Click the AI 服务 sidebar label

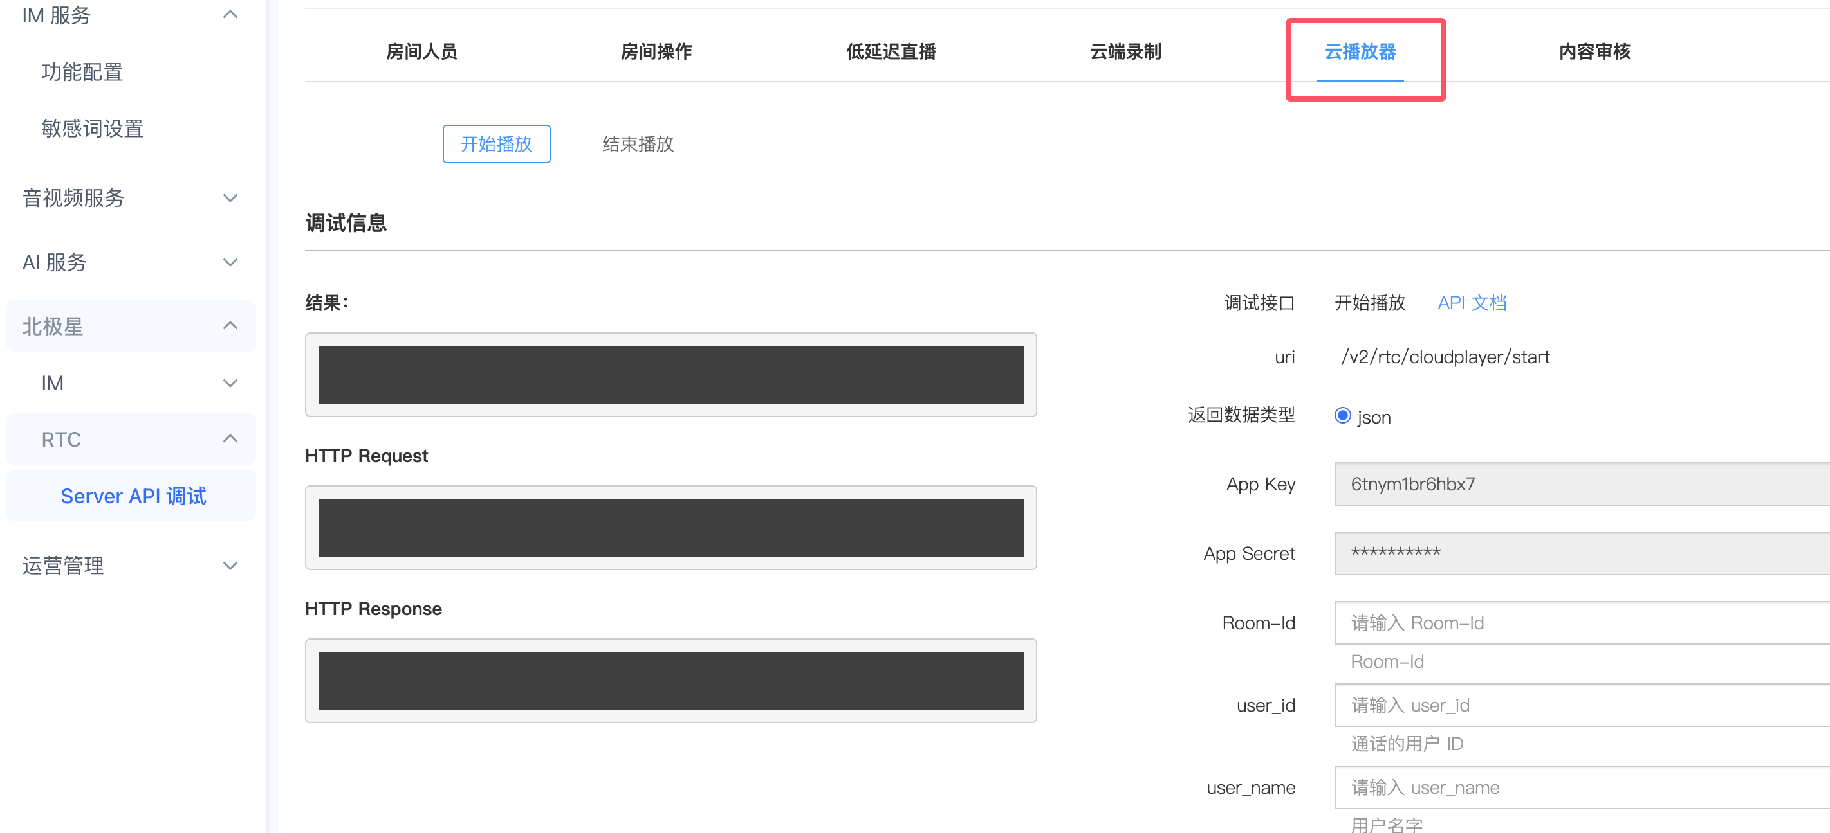point(54,262)
